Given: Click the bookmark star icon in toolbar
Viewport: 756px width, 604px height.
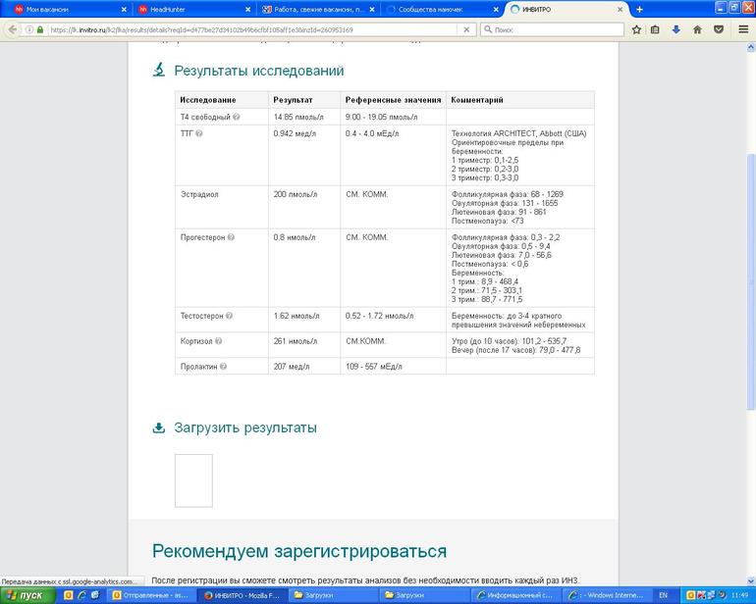Looking at the screenshot, I should point(636,29).
